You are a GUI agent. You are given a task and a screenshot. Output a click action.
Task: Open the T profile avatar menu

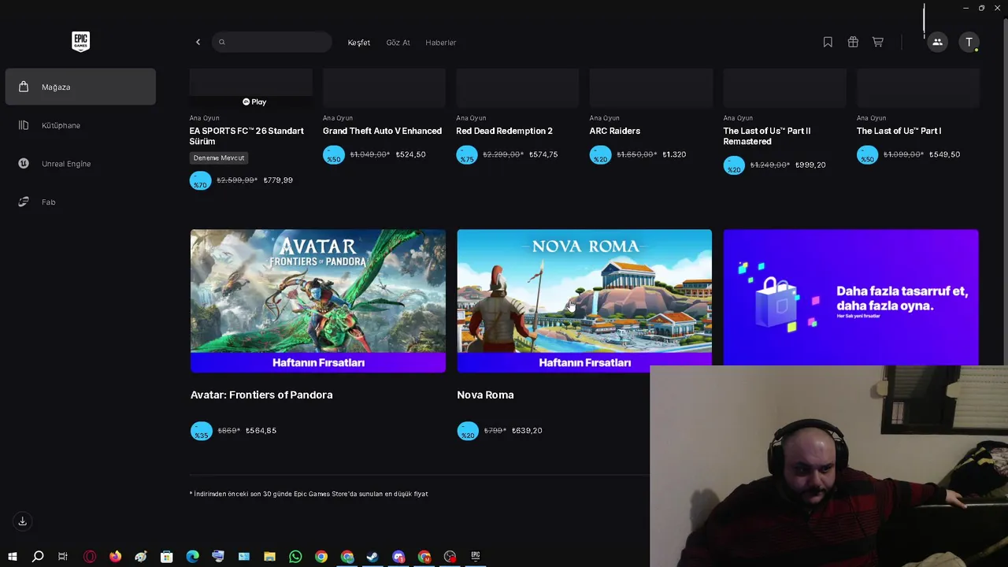click(969, 43)
